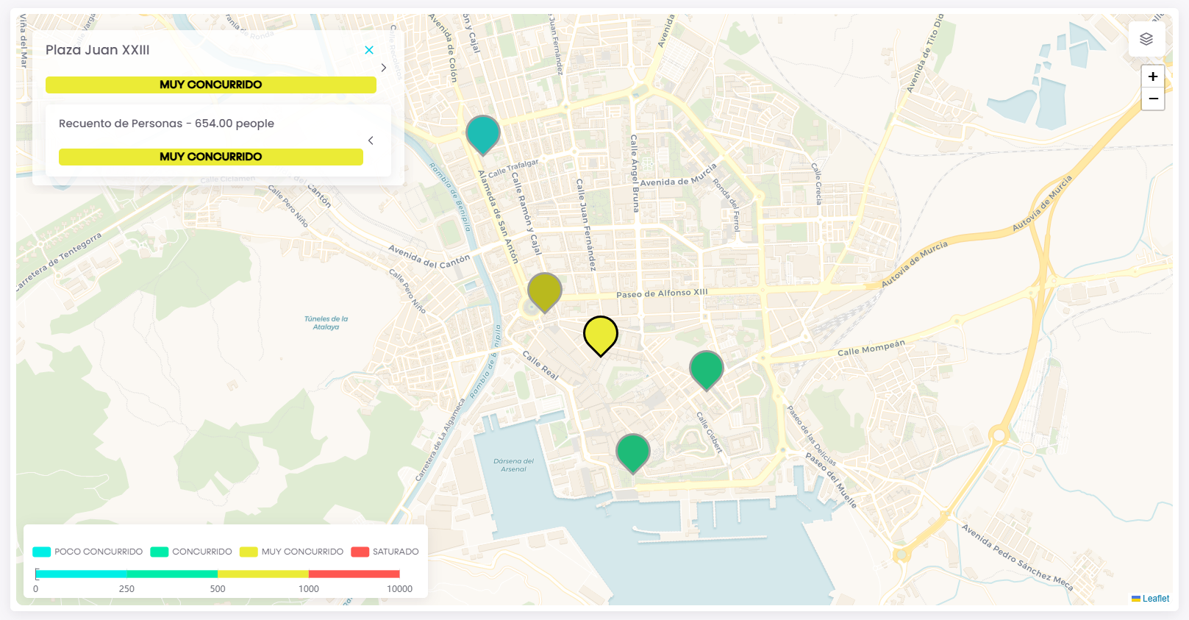Image resolution: width=1189 pixels, height=620 pixels.
Task: Zoom in on the map
Action: (x=1153, y=76)
